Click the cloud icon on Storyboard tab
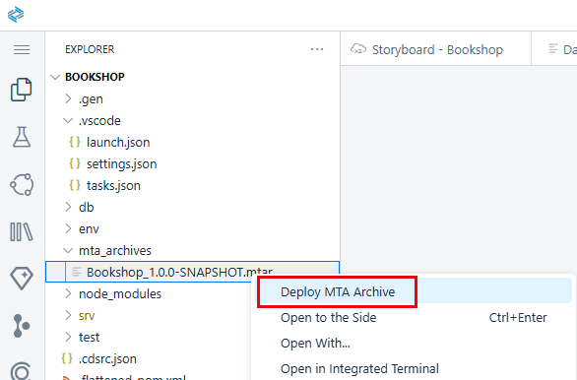The width and height of the screenshot is (577, 380). click(358, 49)
